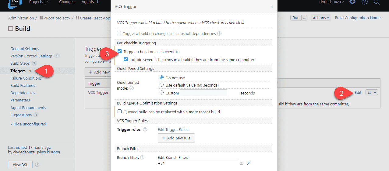Open the trigger row options dropdown next to Edit
Viewport: 389px width, 171px height.
tap(372, 93)
